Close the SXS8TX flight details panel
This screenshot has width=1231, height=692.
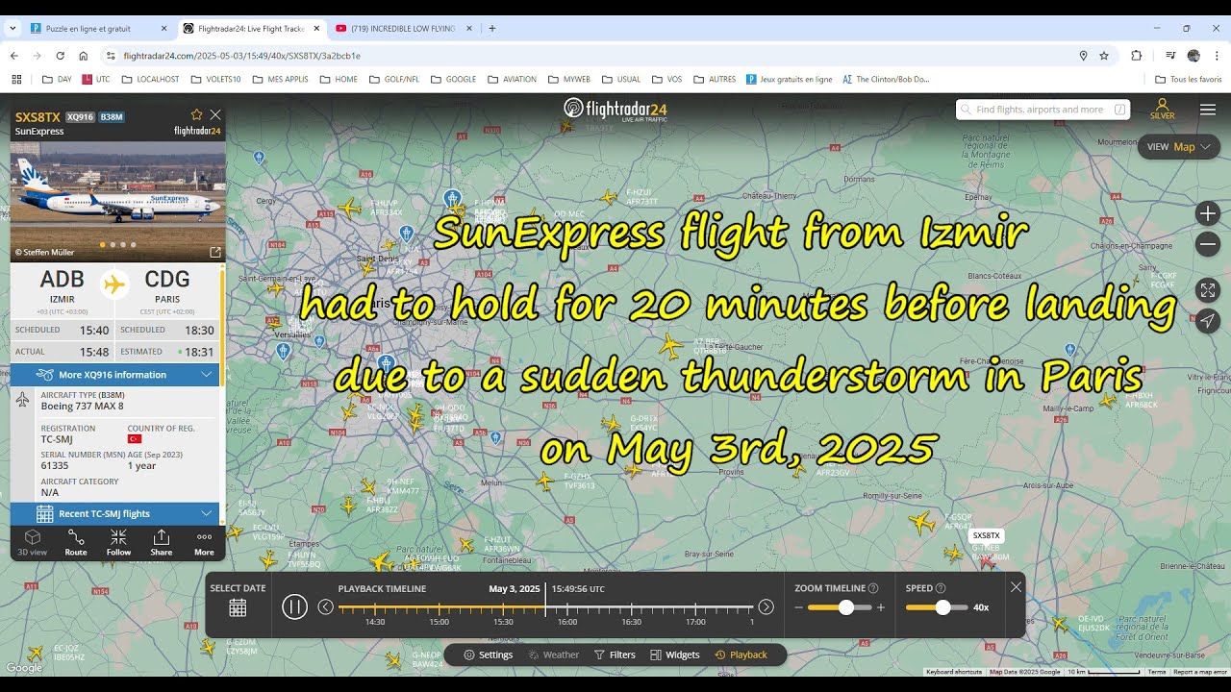pos(215,114)
